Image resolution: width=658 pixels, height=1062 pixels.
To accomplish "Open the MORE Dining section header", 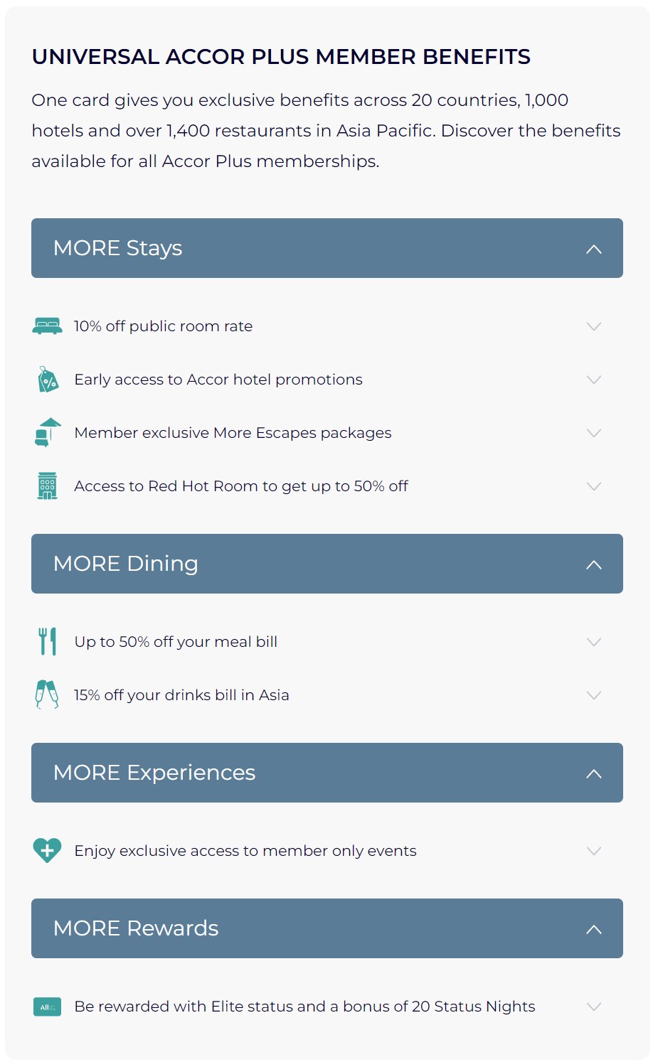I will pos(327,564).
